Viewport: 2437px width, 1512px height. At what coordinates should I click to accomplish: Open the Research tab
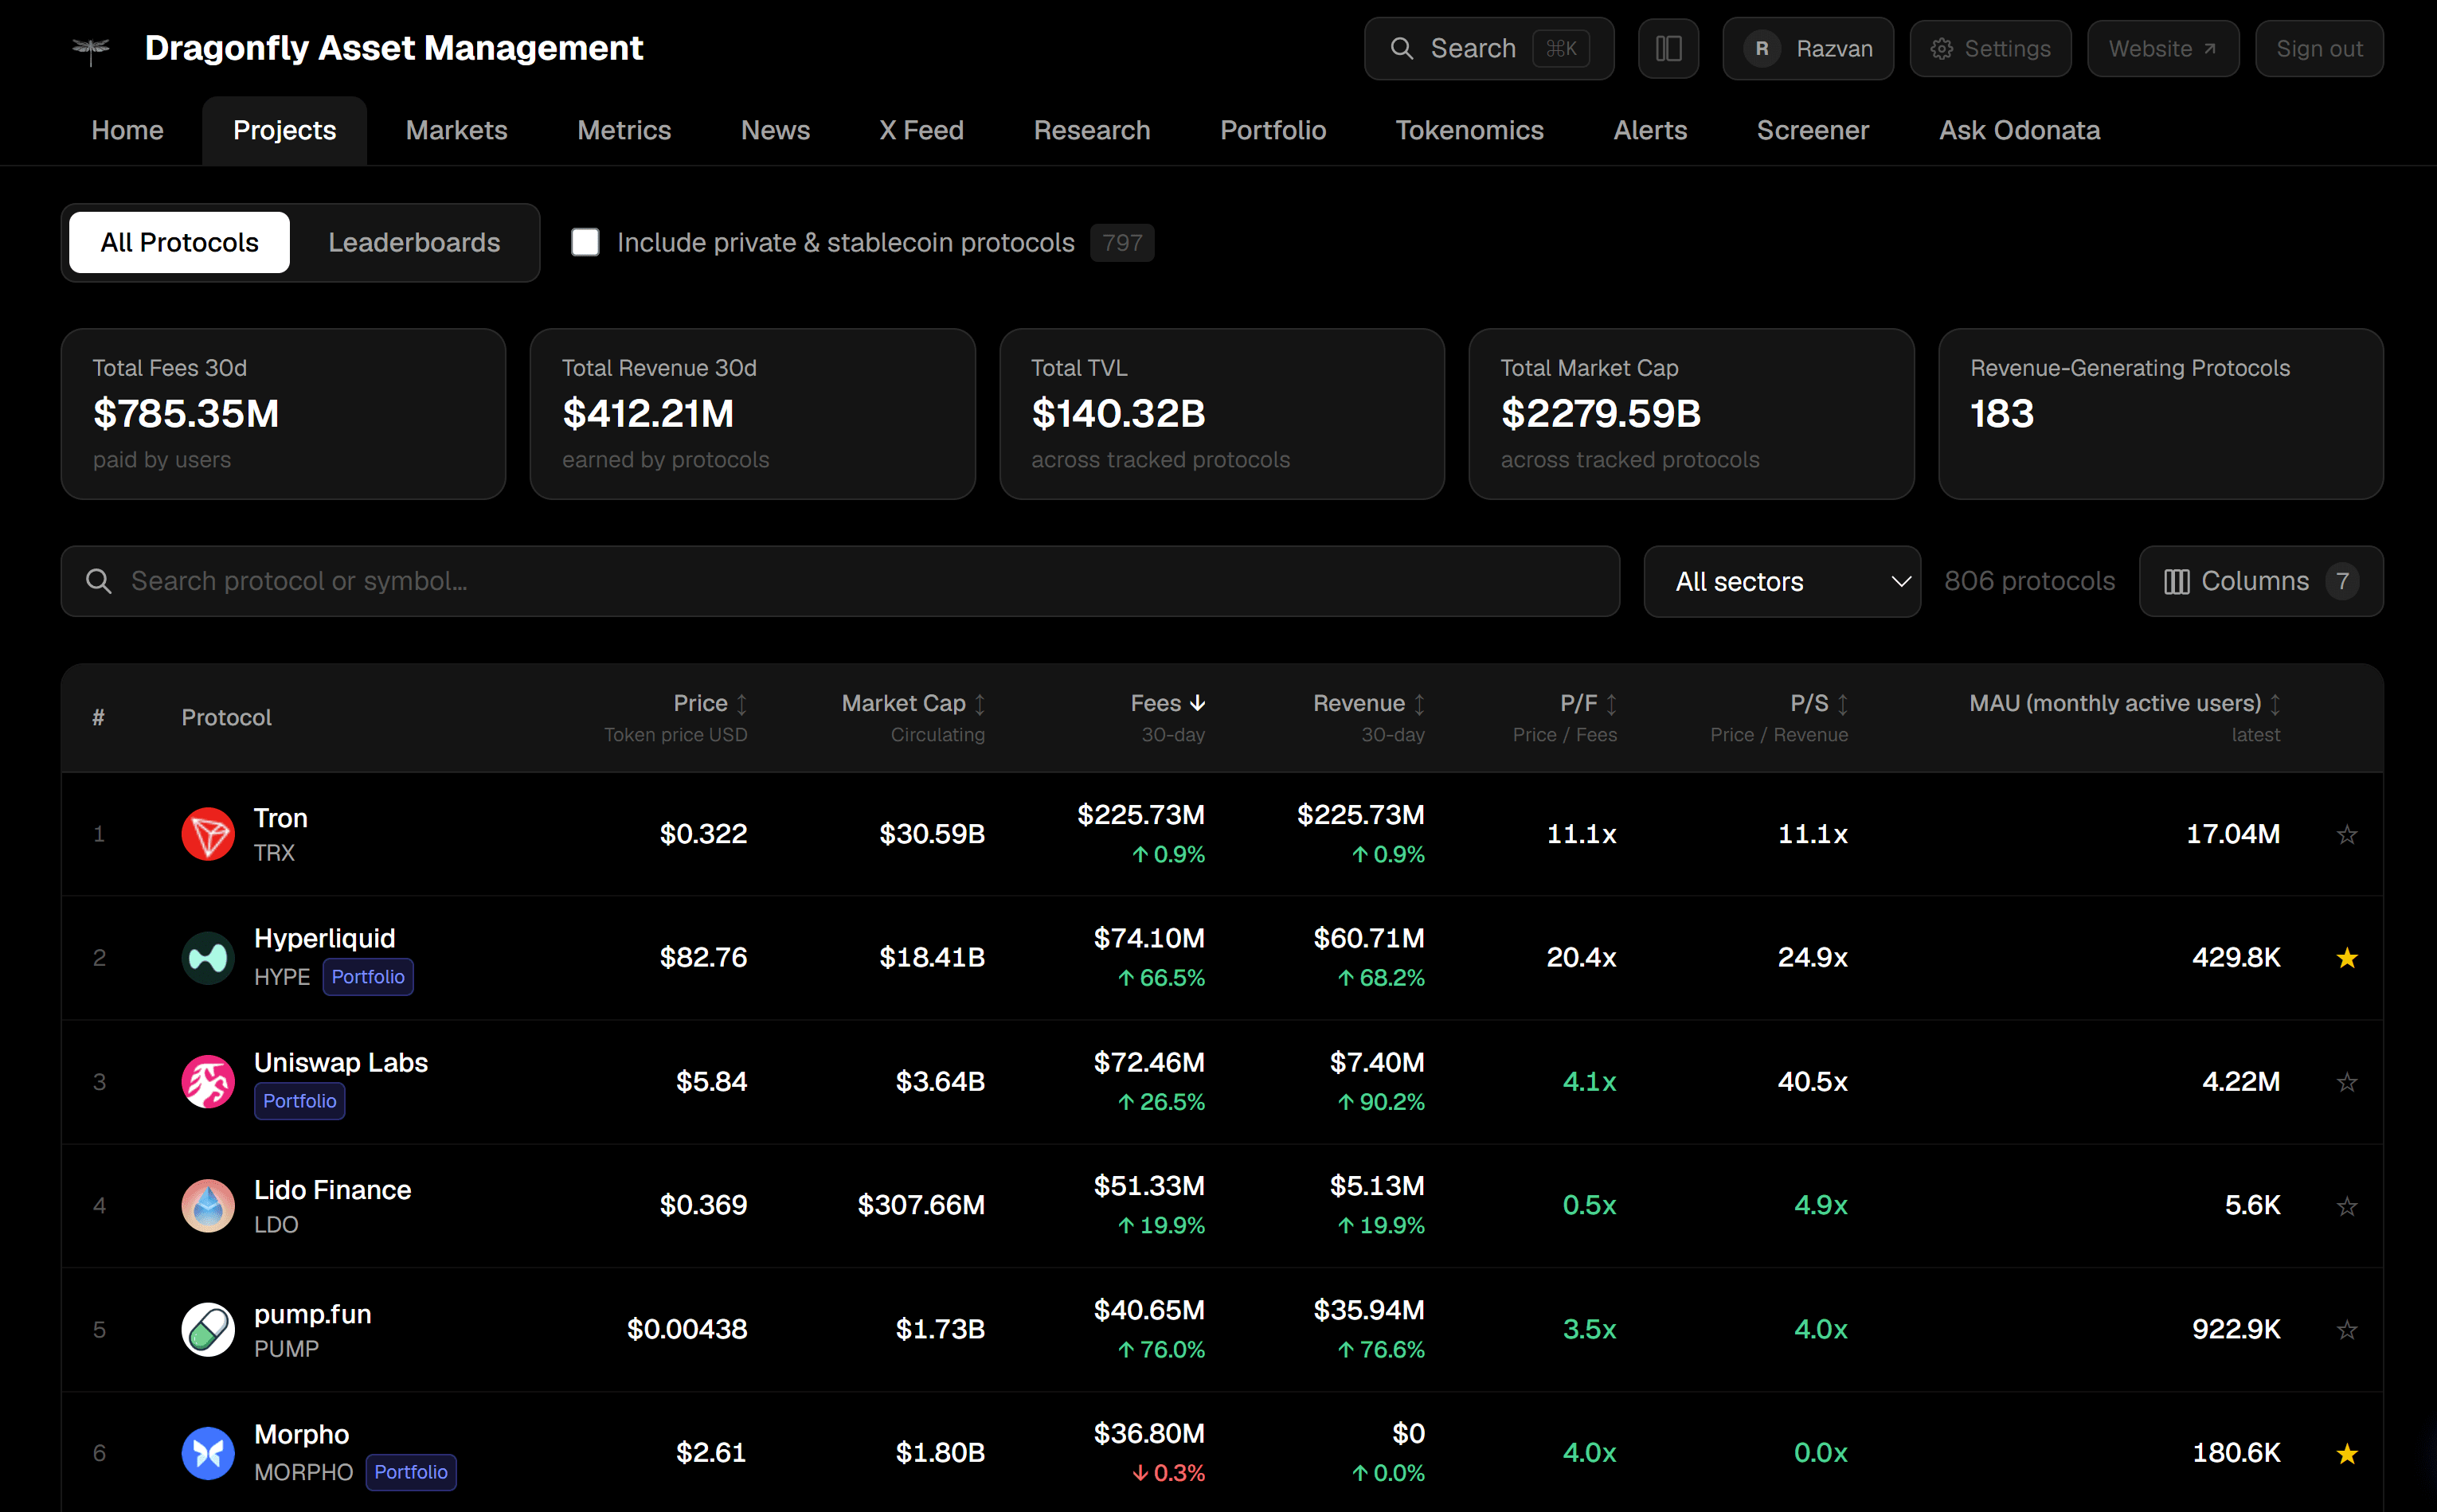tap(1092, 130)
